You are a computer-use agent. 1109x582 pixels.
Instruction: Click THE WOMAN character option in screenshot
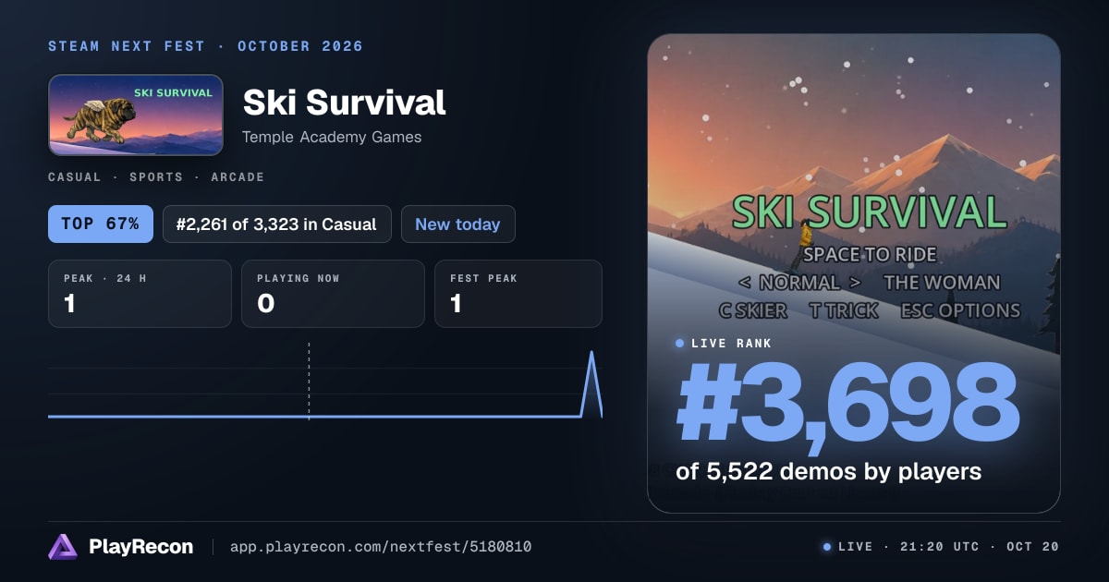click(x=942, y=283)
